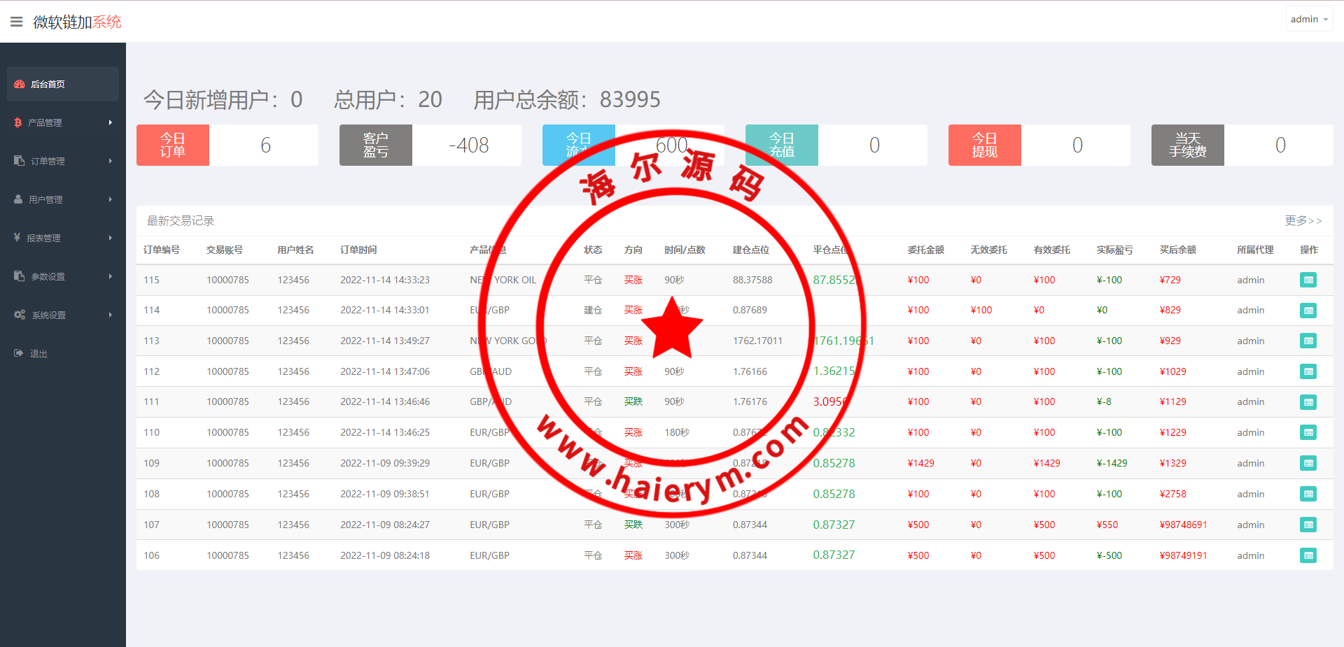This screenshot has height=647, width=1344.
Task: Select 订单管理 in the sidebar
Action: [48, 161]
